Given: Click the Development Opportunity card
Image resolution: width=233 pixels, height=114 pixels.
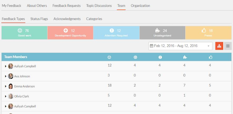Looking at the screenshot, I should (x=70, y=33).
